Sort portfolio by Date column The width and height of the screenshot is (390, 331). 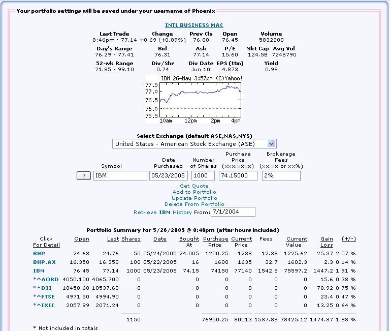[159, 239]
